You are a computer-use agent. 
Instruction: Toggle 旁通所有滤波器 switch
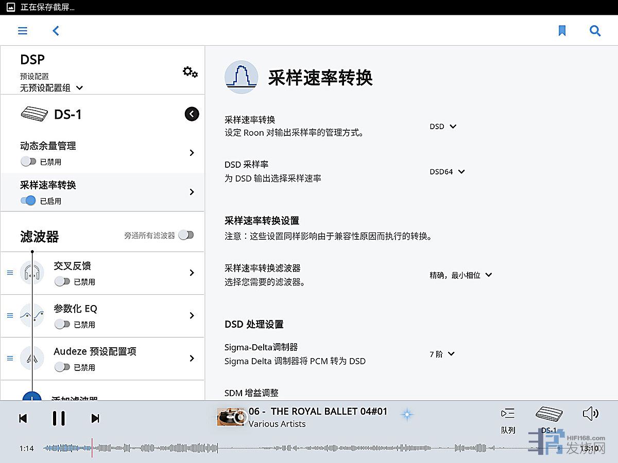pyautogui.click(x=186, y=235)
